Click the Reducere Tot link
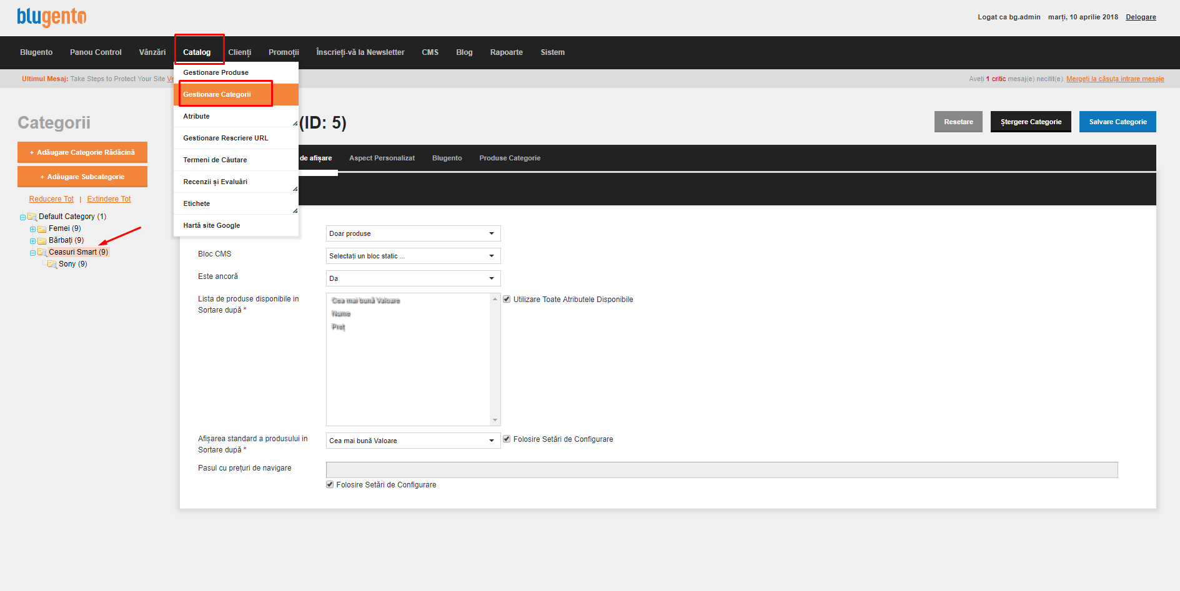The height and width of the screenshot is (591, 1180). pyautogui.click(x=51, y=199)
